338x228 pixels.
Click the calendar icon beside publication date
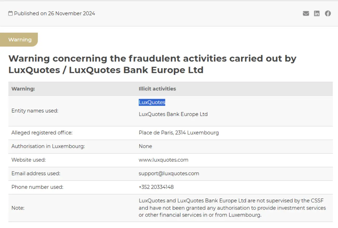point(10,14)
